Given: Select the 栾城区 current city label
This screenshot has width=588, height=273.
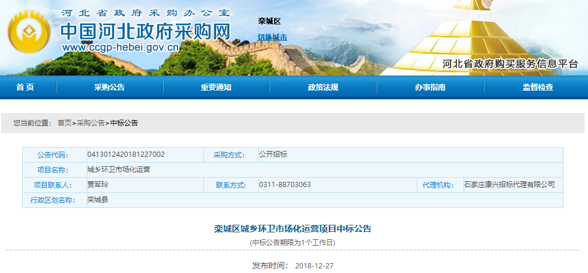Looking at the screenshot, I should [x=269, y=21].
